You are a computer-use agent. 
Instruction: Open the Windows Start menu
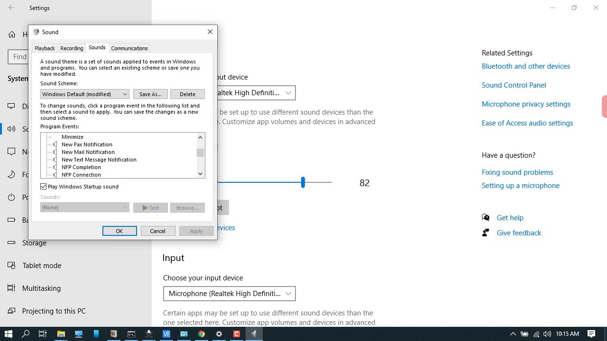click(x=8, y=334)
